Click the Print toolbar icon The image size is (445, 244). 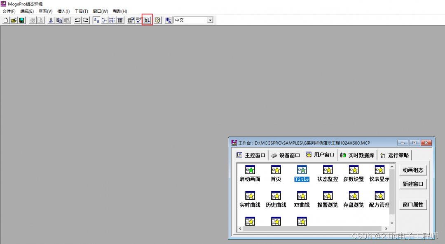(33, 20)
